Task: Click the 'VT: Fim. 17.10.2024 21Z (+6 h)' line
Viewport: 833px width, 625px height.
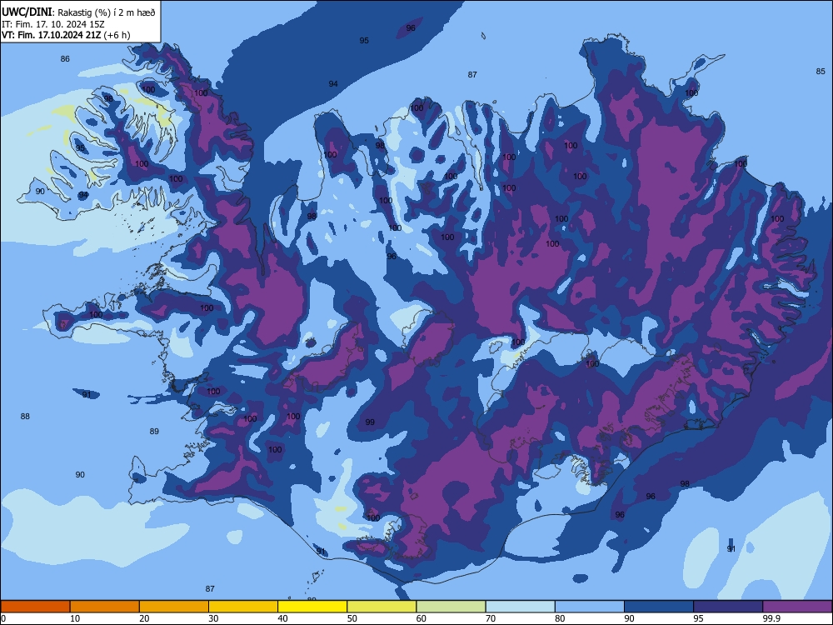Action: 66,35
